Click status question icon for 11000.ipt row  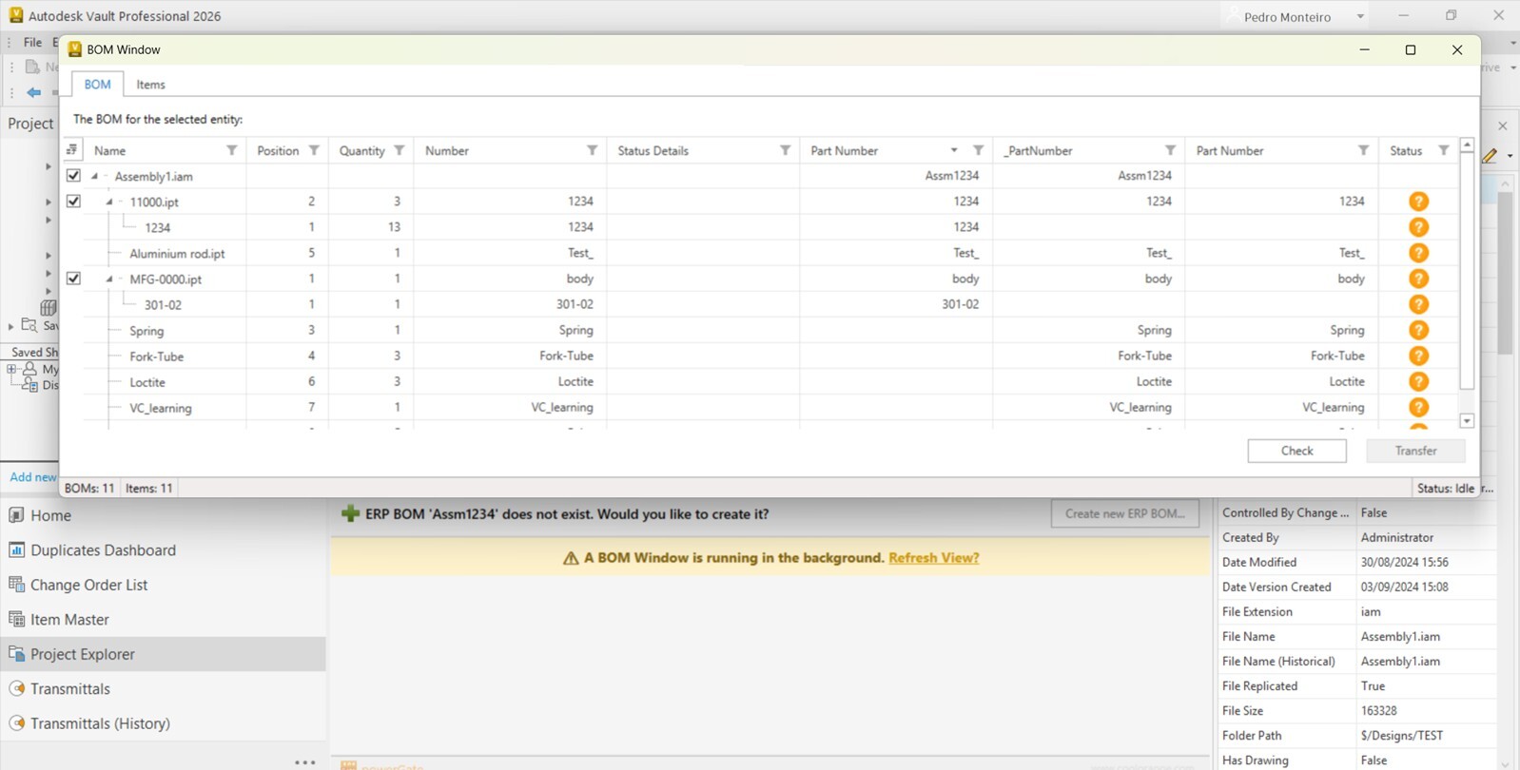coord(1418,202)
